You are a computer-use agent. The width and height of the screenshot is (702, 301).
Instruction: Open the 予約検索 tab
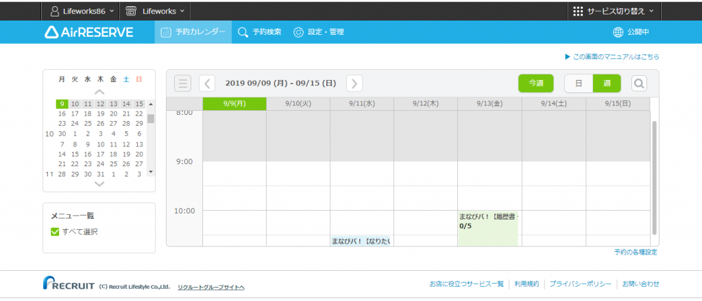pos(259,32)
